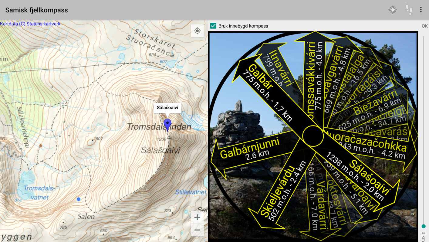The height and width of the screenshot is (242, 429).
Task: Open the compass rose icon in toolbar
Action: 393,10
